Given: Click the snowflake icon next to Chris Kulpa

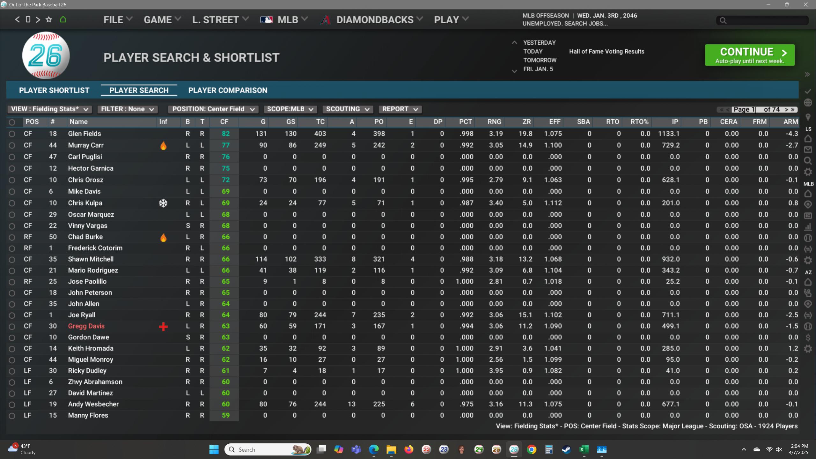Looking at the screenshot, I should [163, 203].
